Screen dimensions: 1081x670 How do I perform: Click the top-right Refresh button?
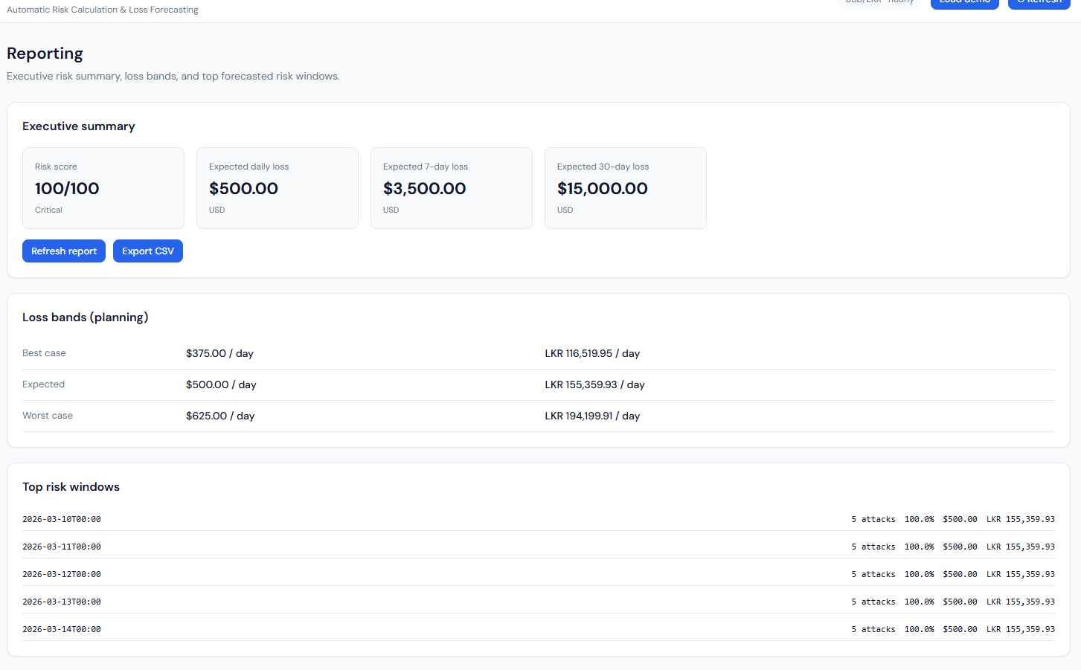(1039, 3)
